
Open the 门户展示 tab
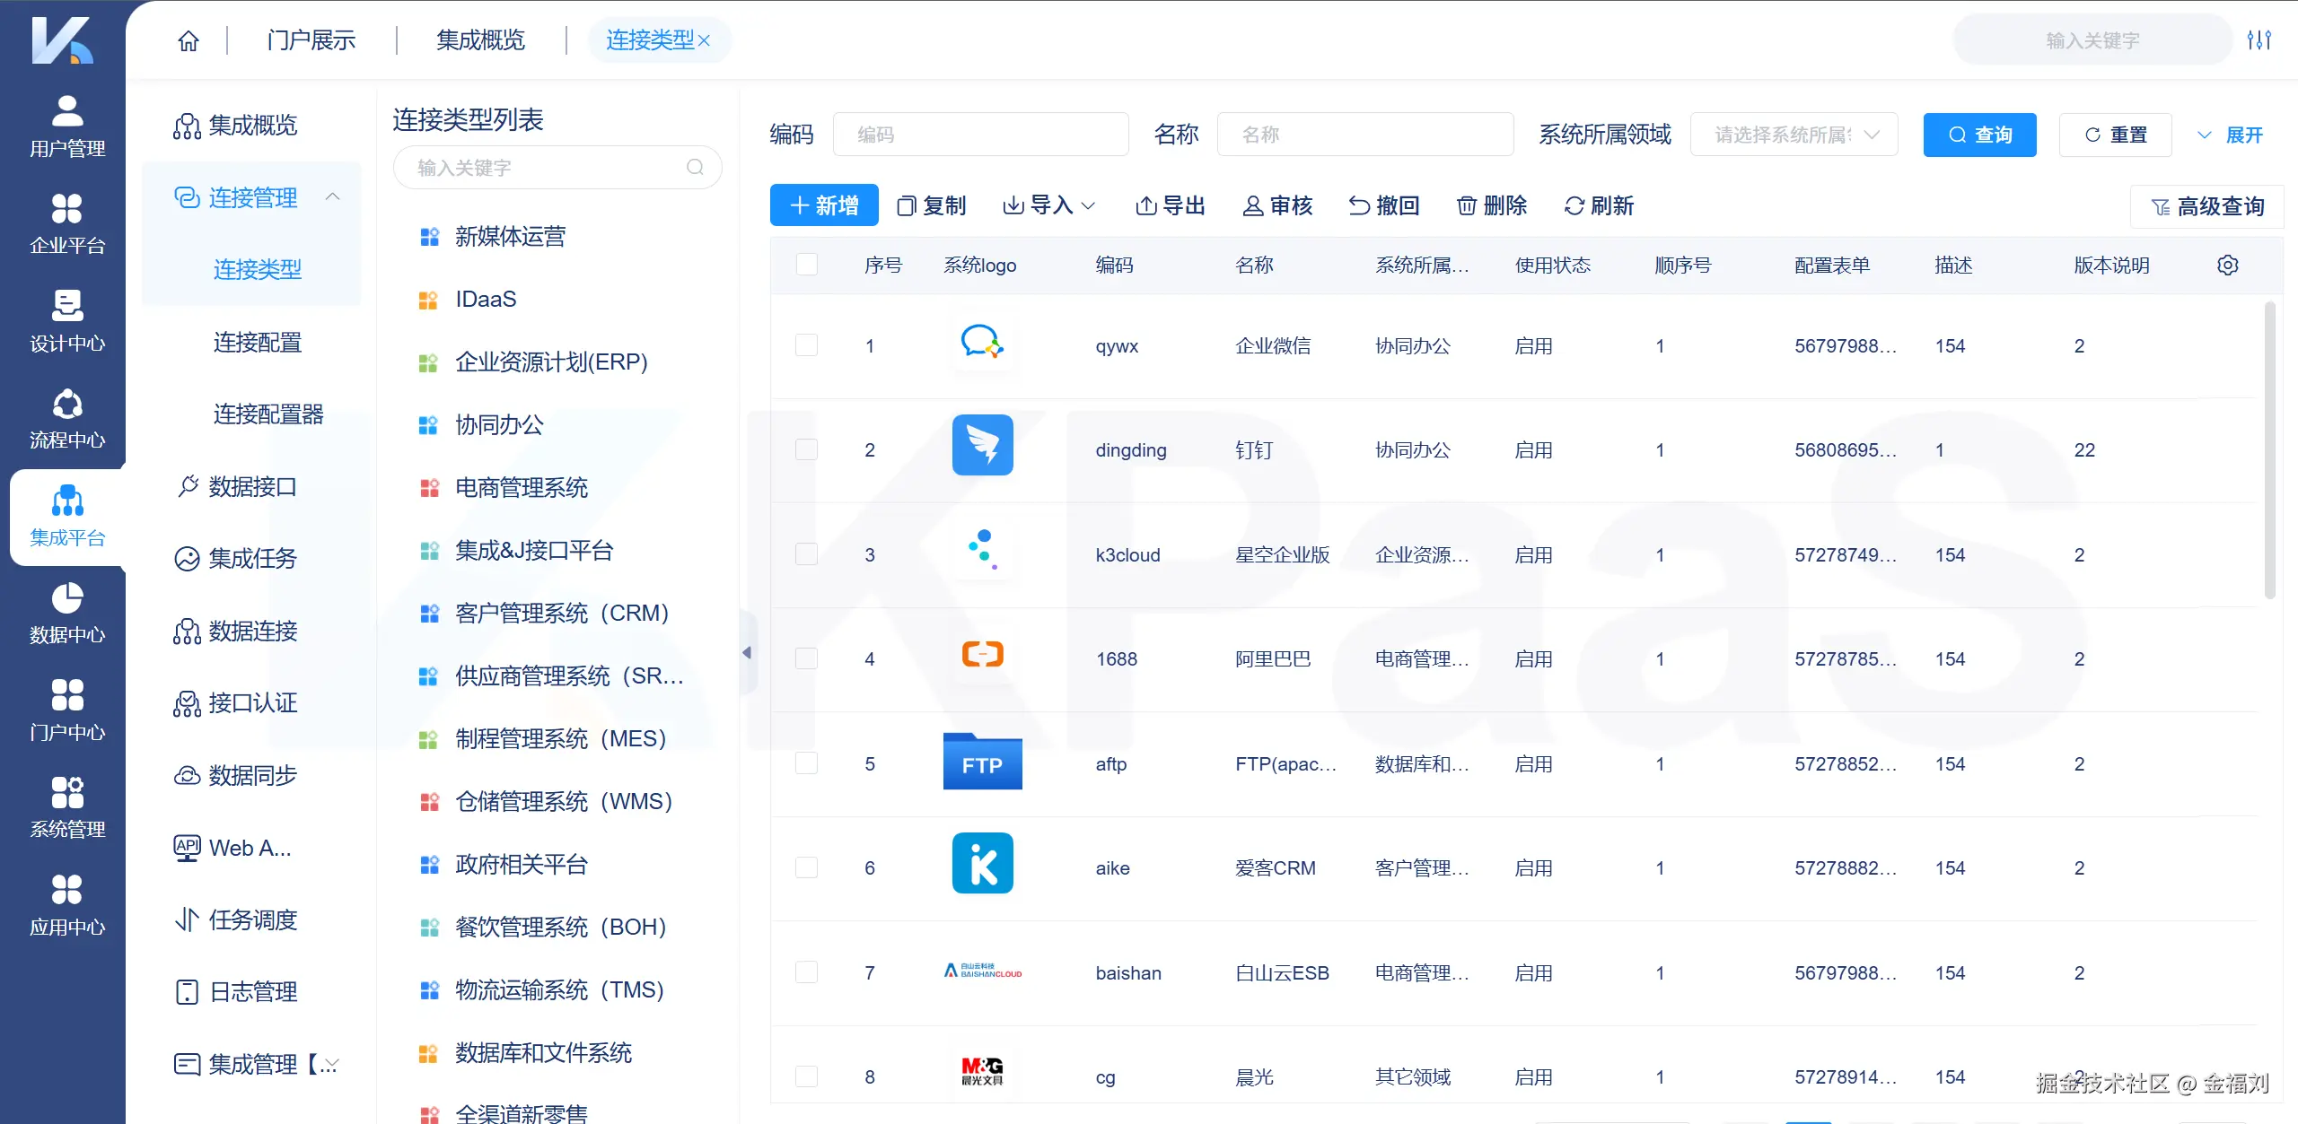point(309,39)
